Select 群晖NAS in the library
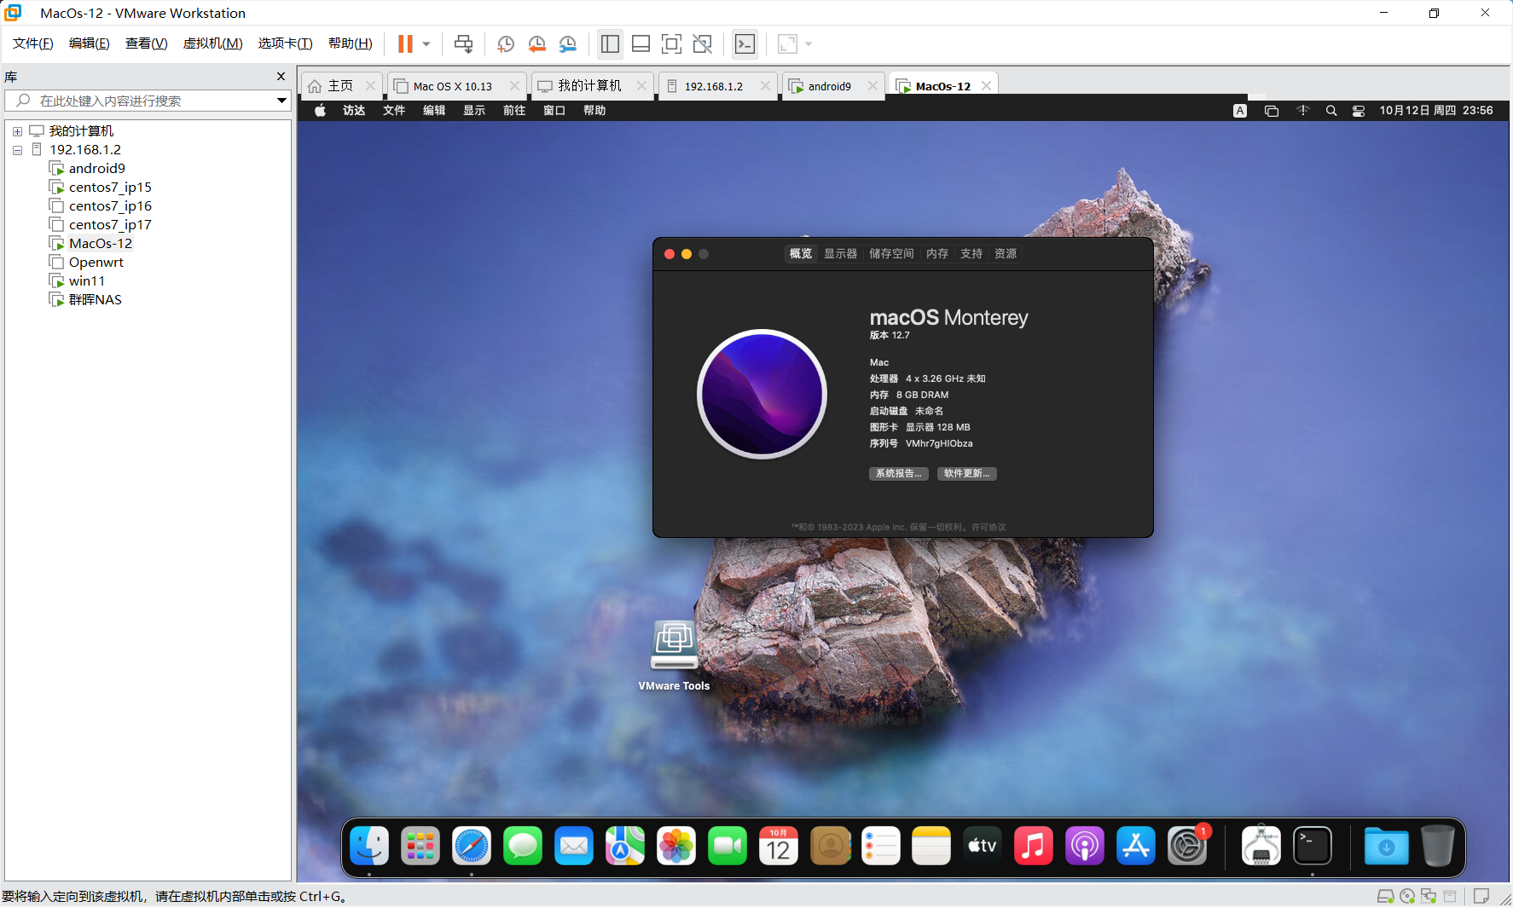Image resolution: width=1513 pixels, height=907 pixels. pyautogui.click(x=95, y=300)
